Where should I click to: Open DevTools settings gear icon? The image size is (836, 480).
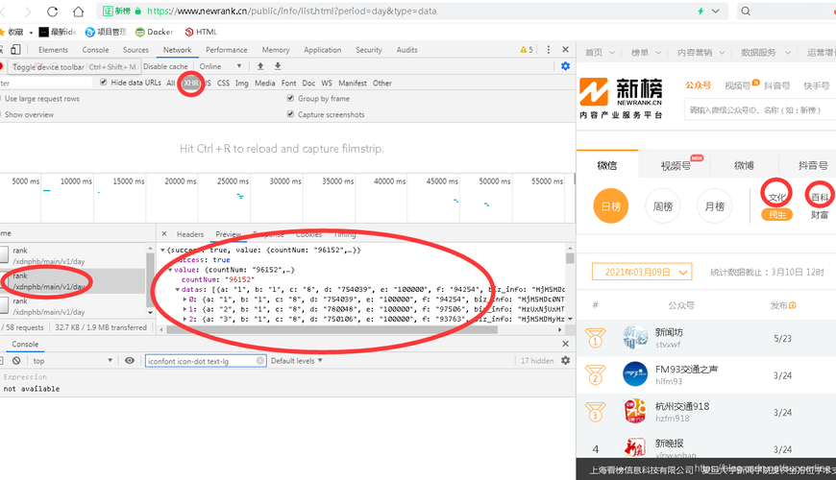pos(566,66)
